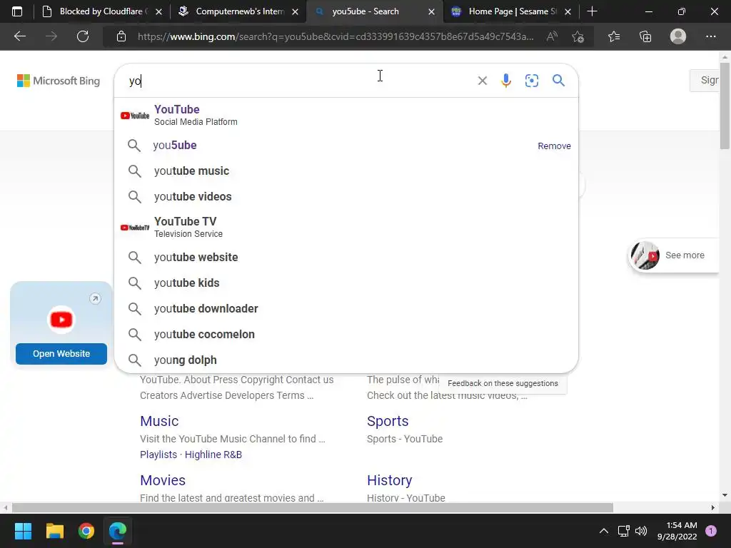The width and height of the screenshot is (731, 548).
Task: Open the Music result link
Action: 159,421
